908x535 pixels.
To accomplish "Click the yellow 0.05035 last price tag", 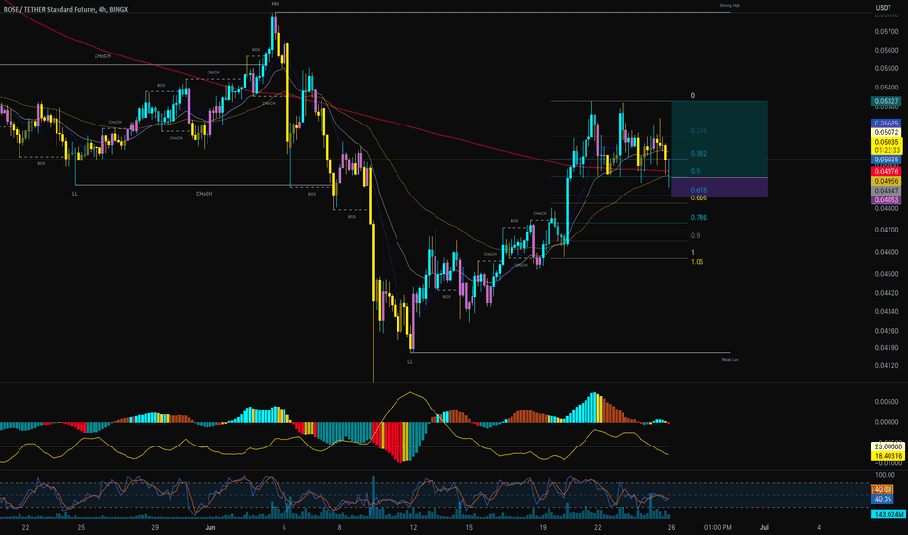I will coord(886,142).
